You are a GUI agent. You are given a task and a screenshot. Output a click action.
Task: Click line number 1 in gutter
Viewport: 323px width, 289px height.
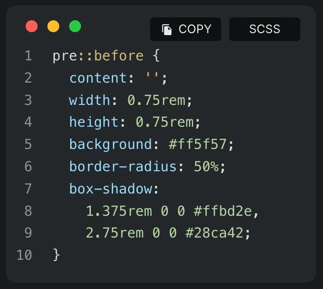(x=29, y=56)
